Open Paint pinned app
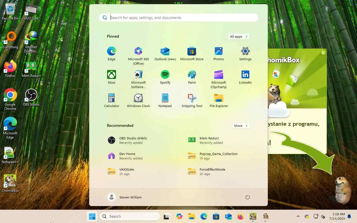357x223 pixels. click(x=192, y=77)
